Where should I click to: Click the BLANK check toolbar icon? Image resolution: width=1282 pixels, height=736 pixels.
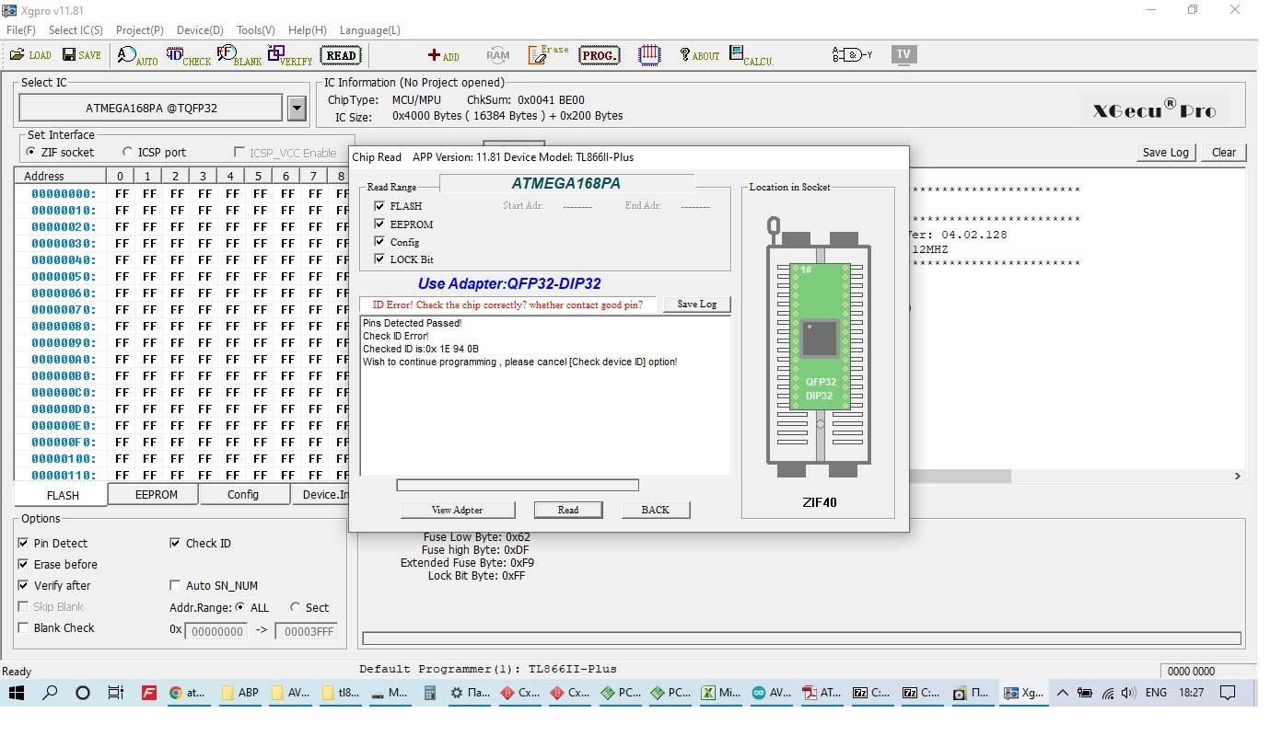pyautogui.click(x=239, y=56)
